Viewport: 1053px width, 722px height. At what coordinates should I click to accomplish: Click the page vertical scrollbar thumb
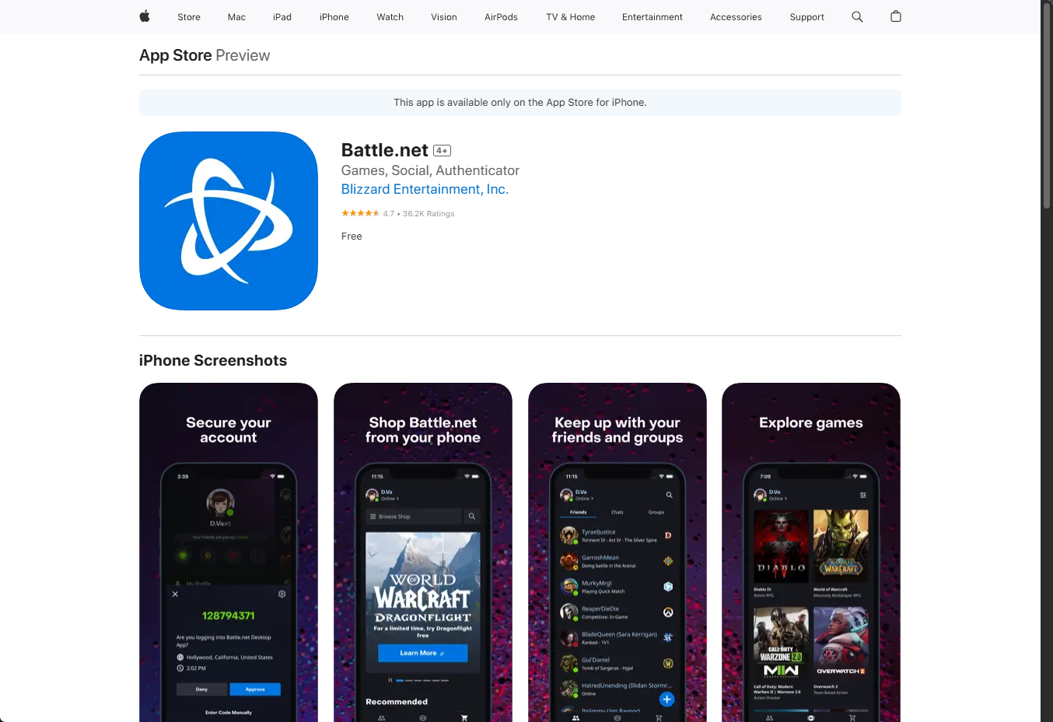click(x=1047, y=105)
